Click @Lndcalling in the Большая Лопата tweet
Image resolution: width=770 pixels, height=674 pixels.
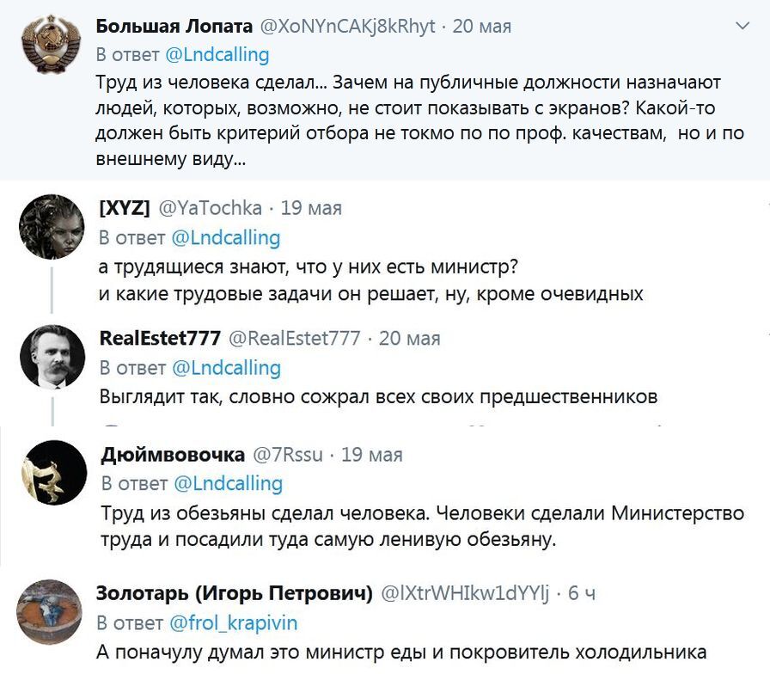pos(217,55)
